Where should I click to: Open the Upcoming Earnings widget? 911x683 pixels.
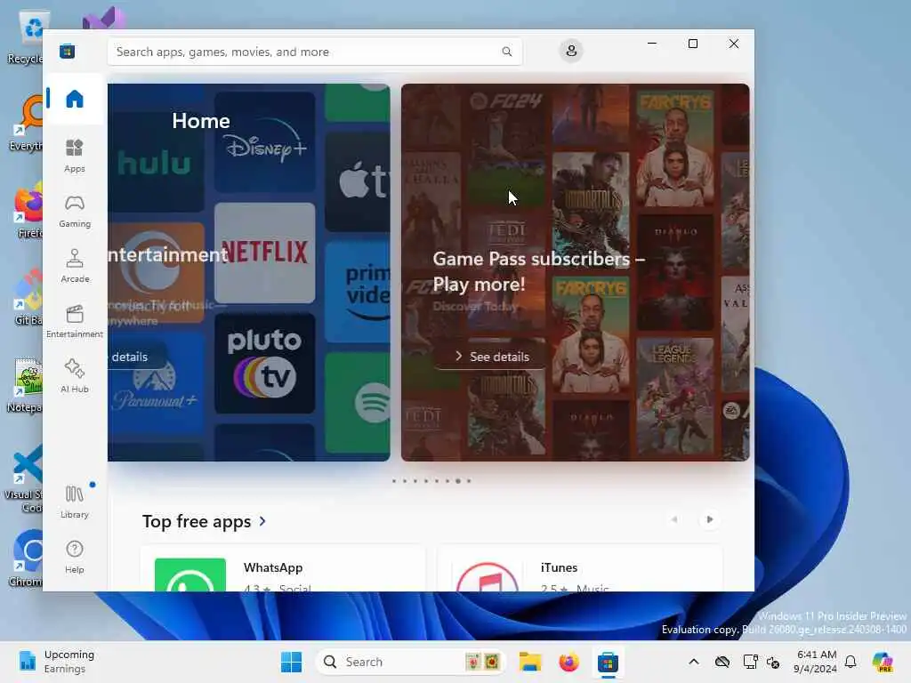point(56,662)
